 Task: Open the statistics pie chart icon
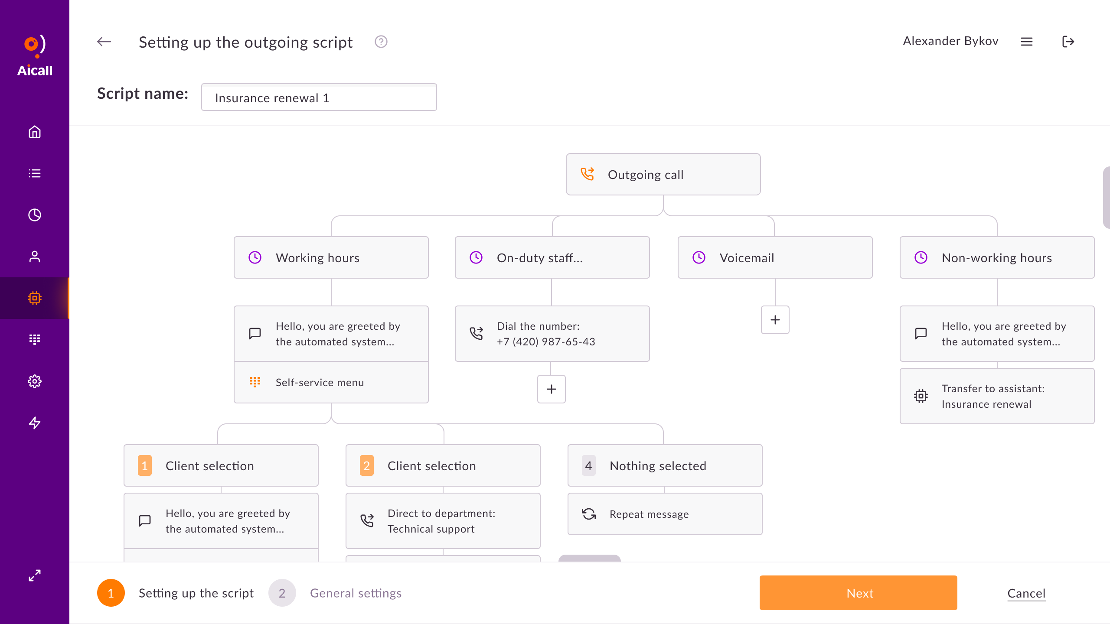(35, 215)
